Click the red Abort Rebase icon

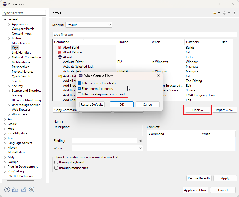pos(60,52)
